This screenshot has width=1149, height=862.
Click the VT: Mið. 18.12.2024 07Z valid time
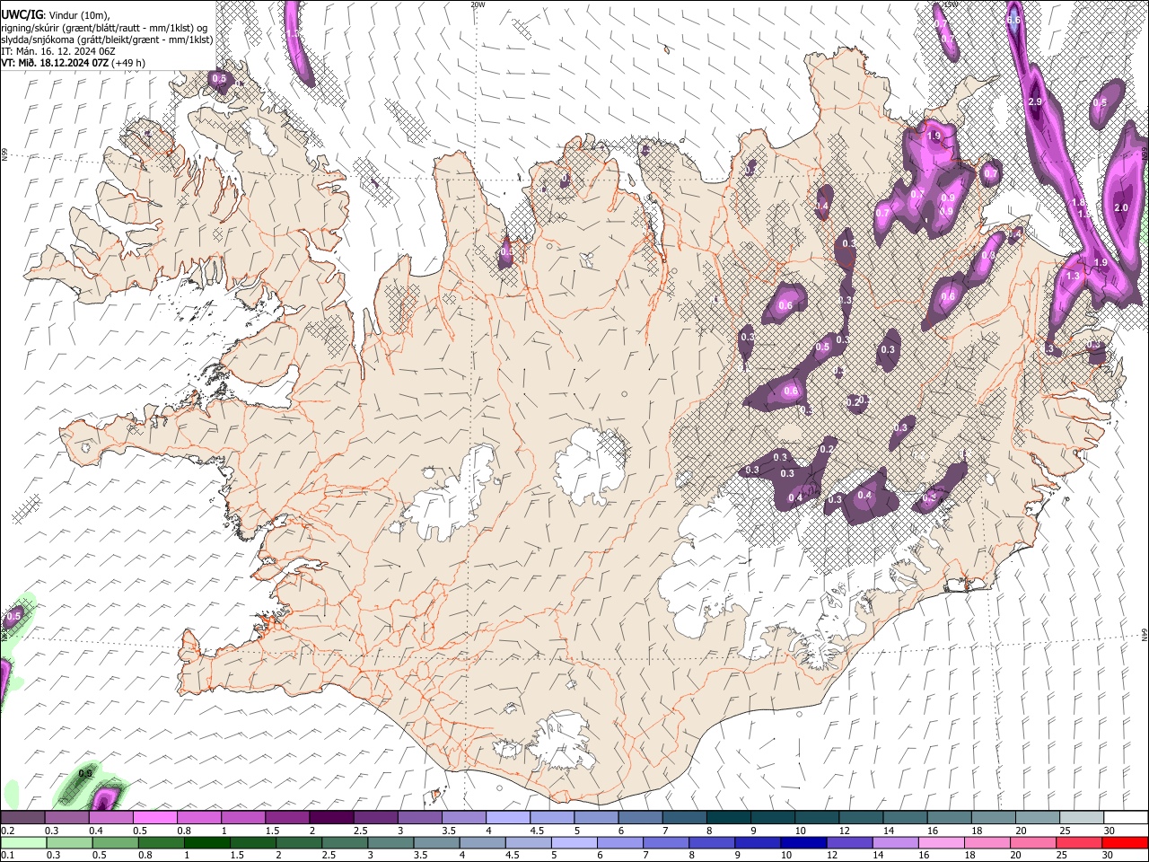click(x=55, y=63)
